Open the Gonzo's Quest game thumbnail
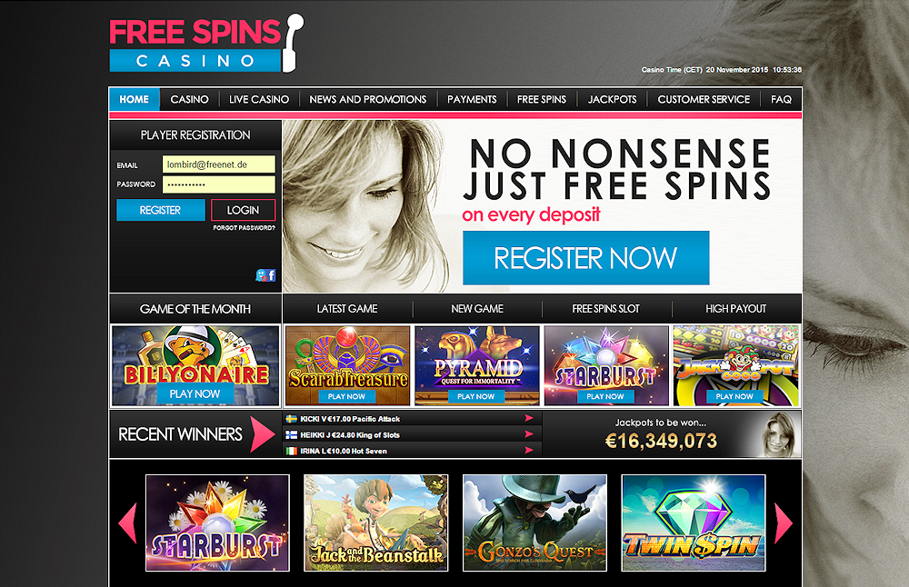The width and height of the screenshot is (909, 587). (534, 522)
